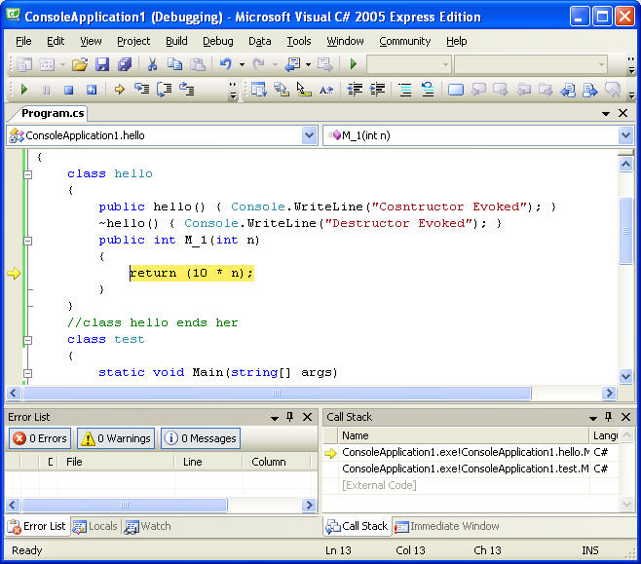Click the Cut scissors icon
641x564 pixels.
click(152, 64)
